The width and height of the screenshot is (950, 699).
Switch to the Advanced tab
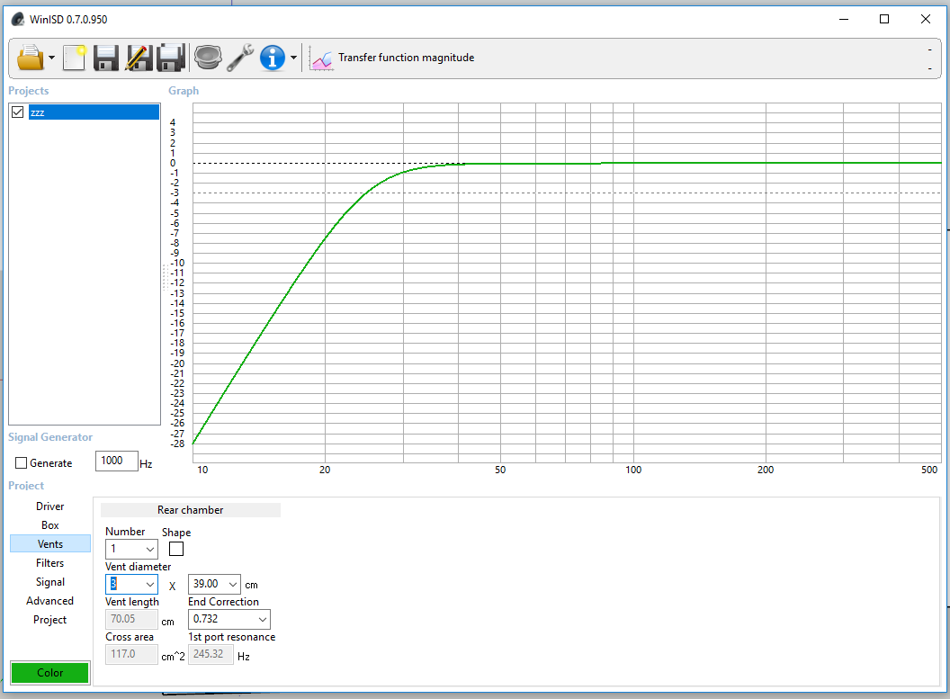pos(50,600)
